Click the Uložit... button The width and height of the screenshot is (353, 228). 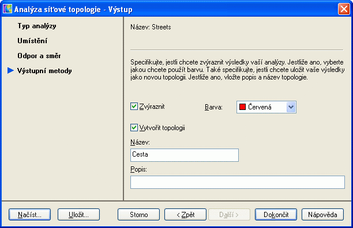(78, 215)
